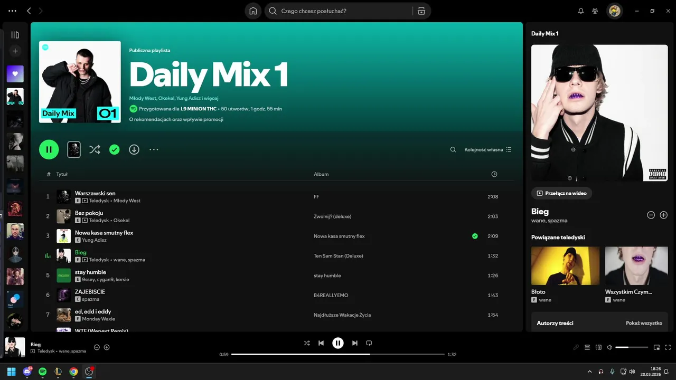
Task: Pause playback in the bottom player
Action: coord(338,343)
